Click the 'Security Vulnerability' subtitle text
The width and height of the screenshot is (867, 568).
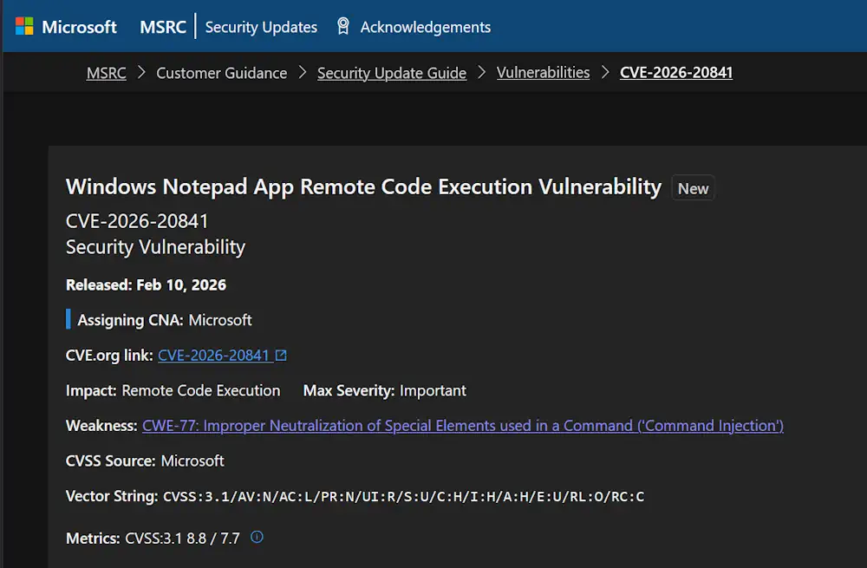coord(155,246)
